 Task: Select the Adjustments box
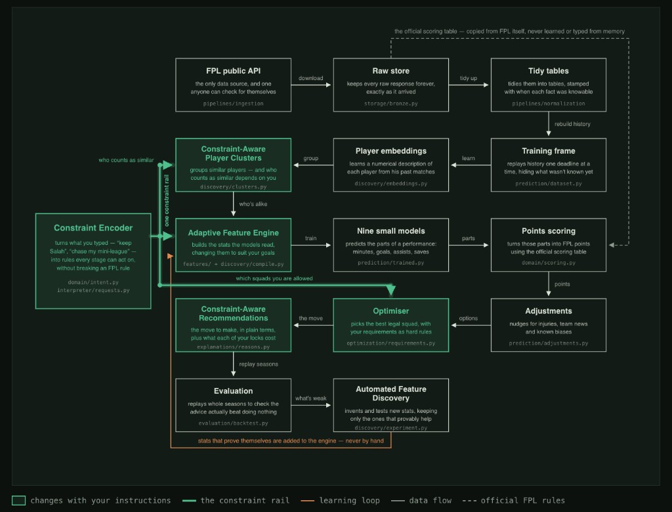click(549, 325)
